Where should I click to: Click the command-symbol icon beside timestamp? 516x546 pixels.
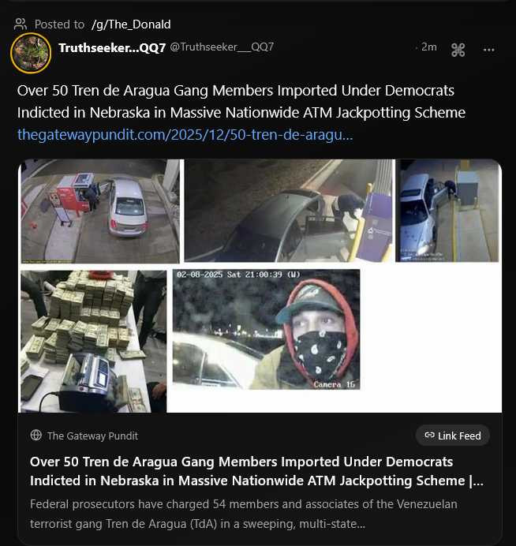pyautogui.click(x=458, y=50)
